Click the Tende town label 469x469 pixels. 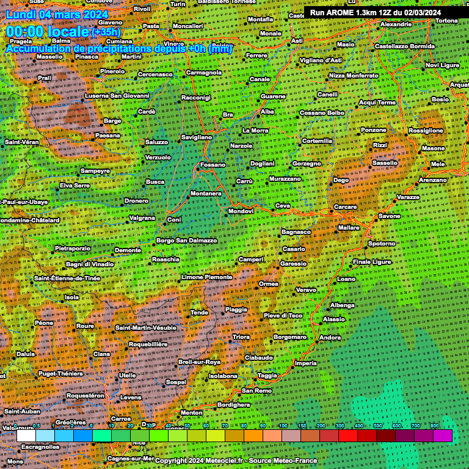tap(199, 312)
